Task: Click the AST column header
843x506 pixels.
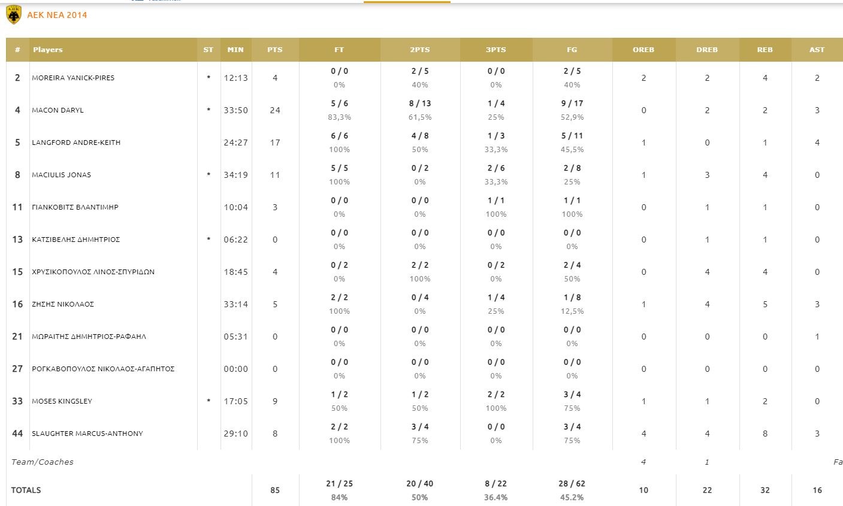Action: [x=817, y=50]
